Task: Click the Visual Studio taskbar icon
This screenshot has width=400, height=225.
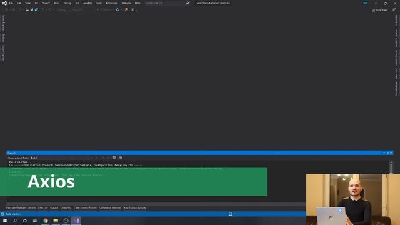Action: [x=76, y=221]
